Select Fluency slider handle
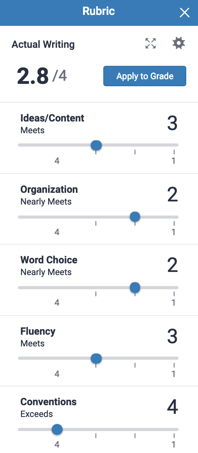This screenshot has height=453, width=198. pos(96,359)
